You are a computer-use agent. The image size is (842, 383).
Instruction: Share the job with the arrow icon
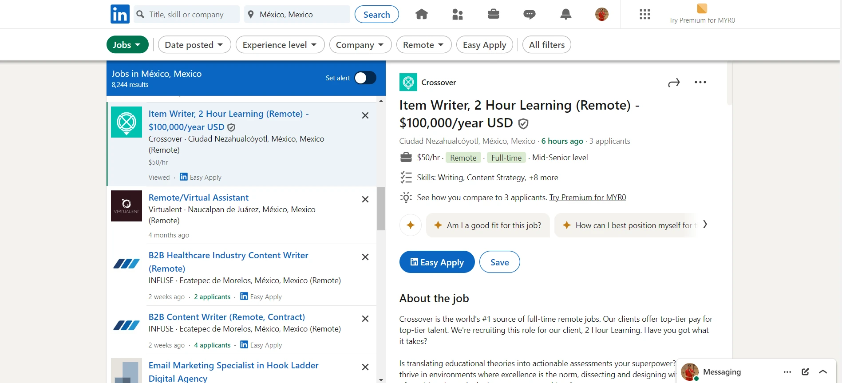coord(674,83)
